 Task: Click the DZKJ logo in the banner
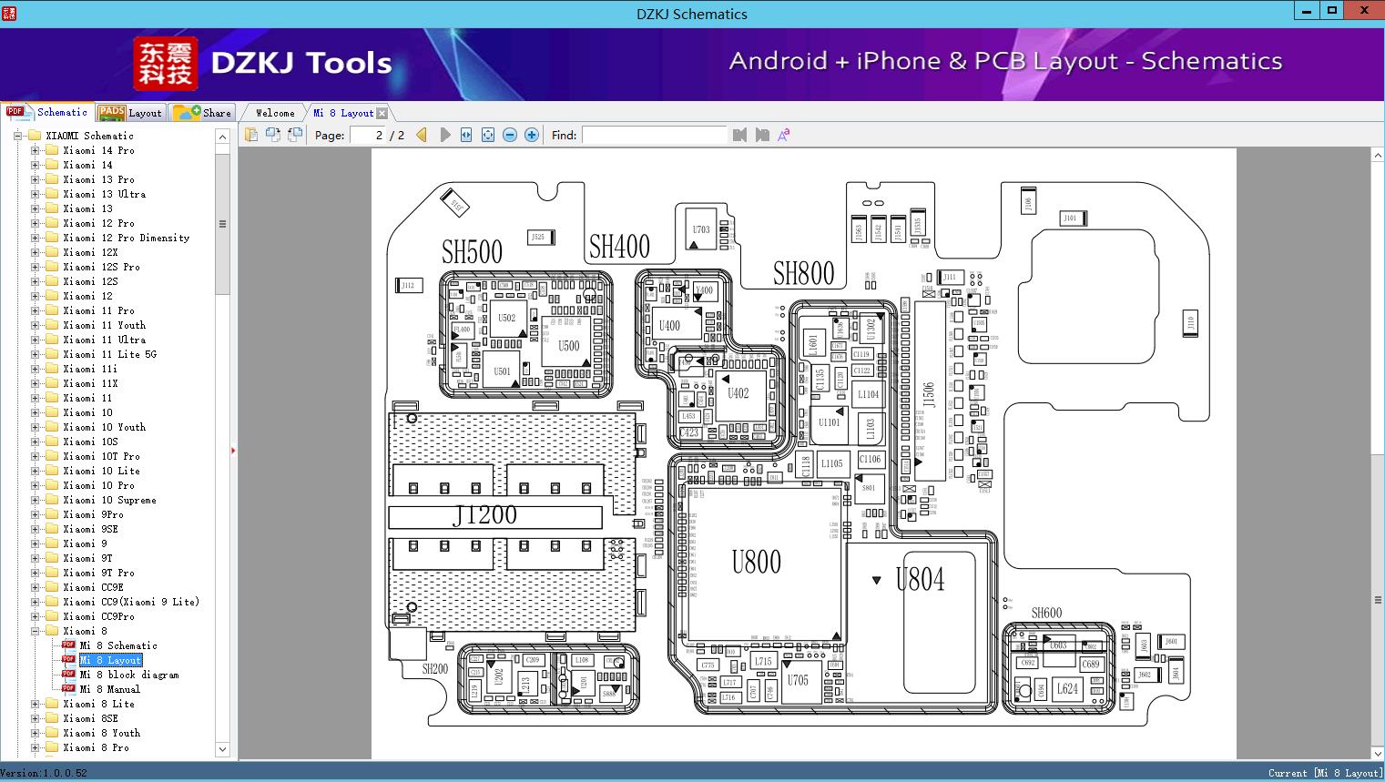pos(166,64)
